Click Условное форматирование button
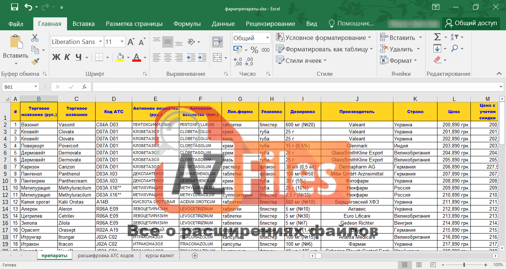The height and width of the screenshot is (269, 506). [324, 38]
